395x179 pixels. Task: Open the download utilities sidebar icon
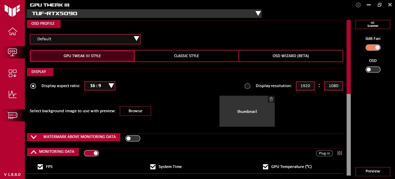[12, 73]
